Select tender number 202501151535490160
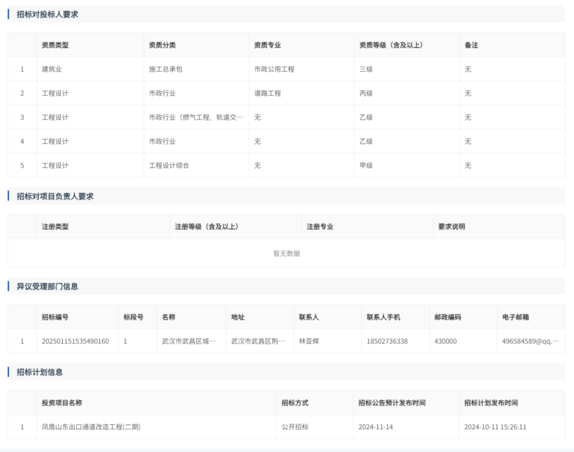The image size is (574, 452). point(75,341)
